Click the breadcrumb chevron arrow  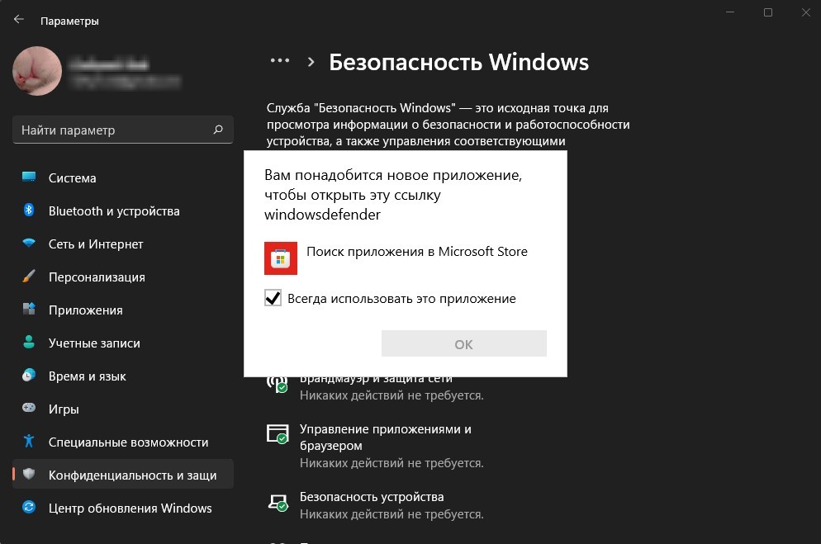tap(311, 62)
